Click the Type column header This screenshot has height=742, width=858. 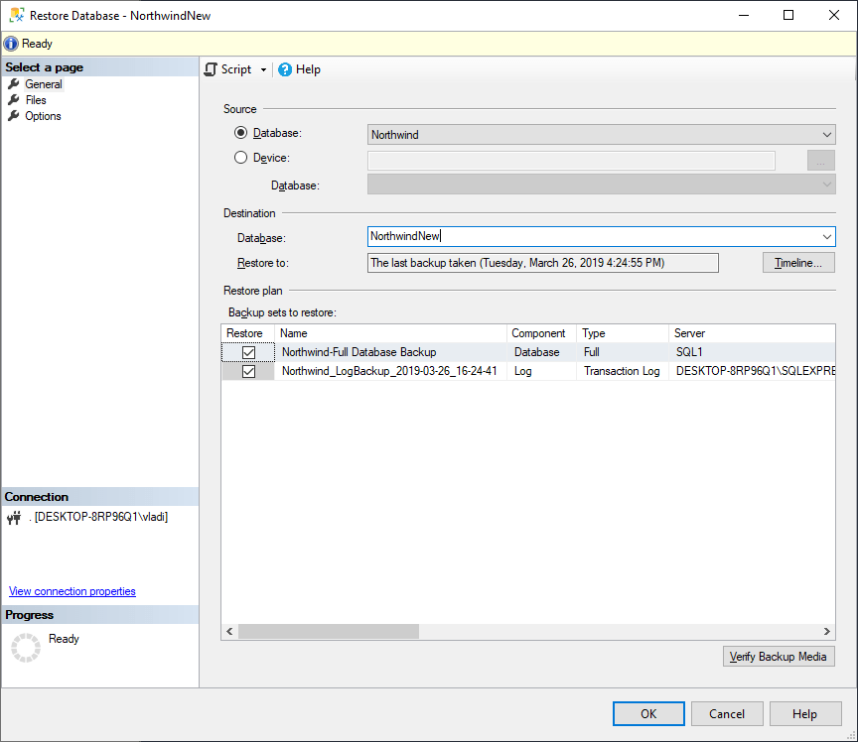[623, 333]
